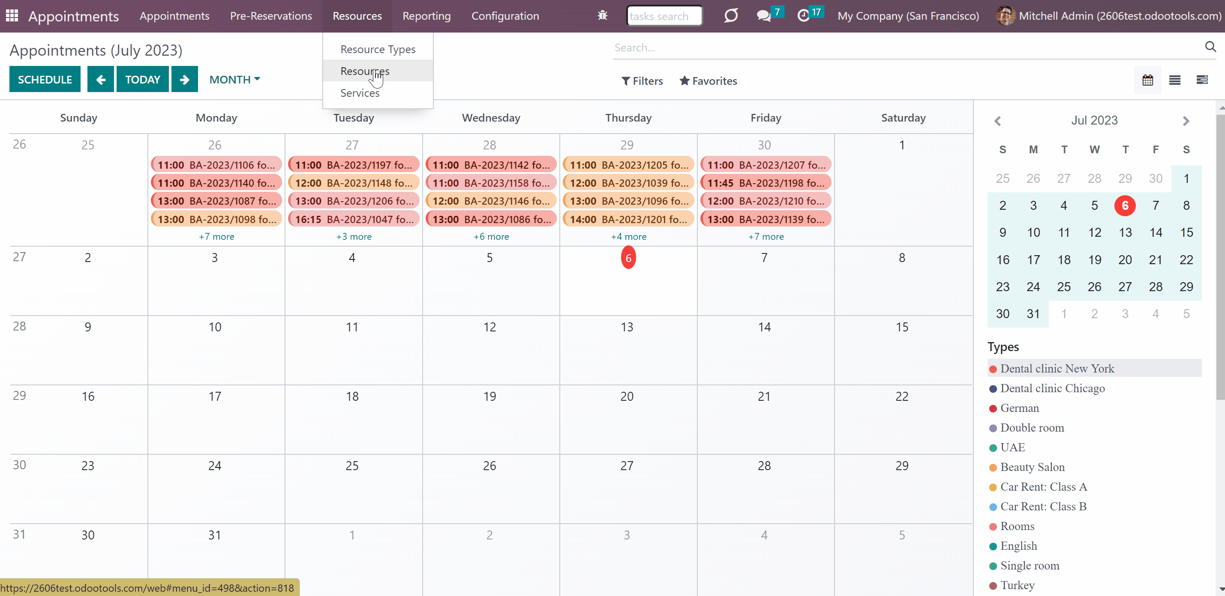Expand the Filters dropdown
The height and width of the screenshot is (596, 1225).
(642, 81)
